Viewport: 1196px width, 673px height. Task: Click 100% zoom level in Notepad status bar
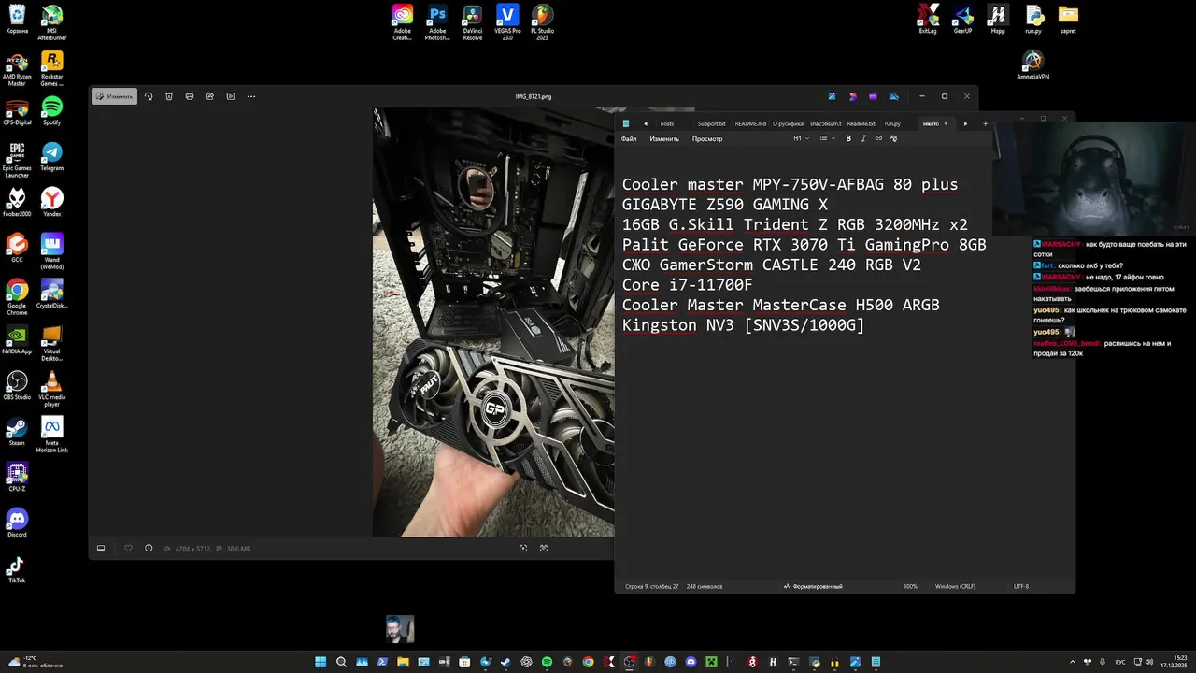910,586
